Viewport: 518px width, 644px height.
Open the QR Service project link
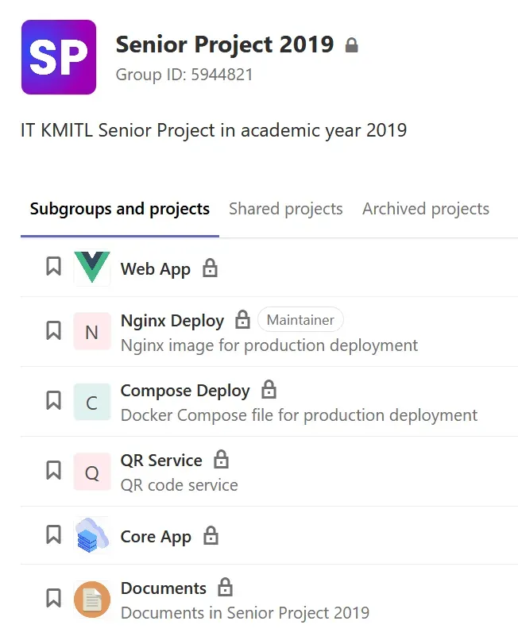coord(161,461)
